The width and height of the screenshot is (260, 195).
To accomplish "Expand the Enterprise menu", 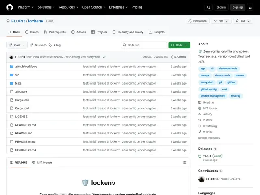I will [118, 7].
